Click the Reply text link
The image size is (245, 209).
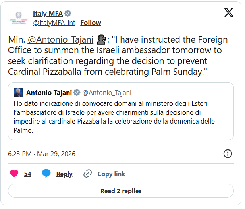tap(64, 174)
